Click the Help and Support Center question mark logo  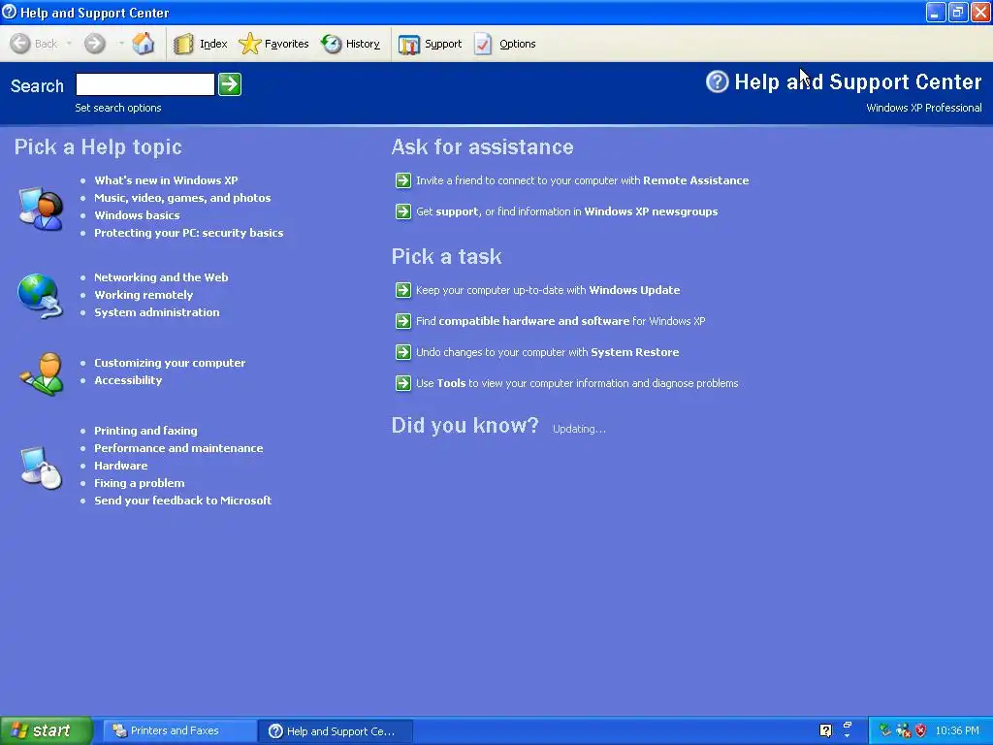tap(718, 81)
